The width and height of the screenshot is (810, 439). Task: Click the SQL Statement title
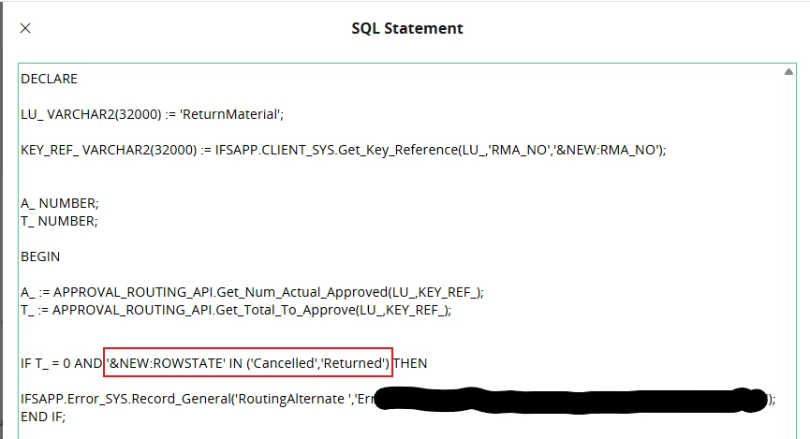(x=407, y=28)
